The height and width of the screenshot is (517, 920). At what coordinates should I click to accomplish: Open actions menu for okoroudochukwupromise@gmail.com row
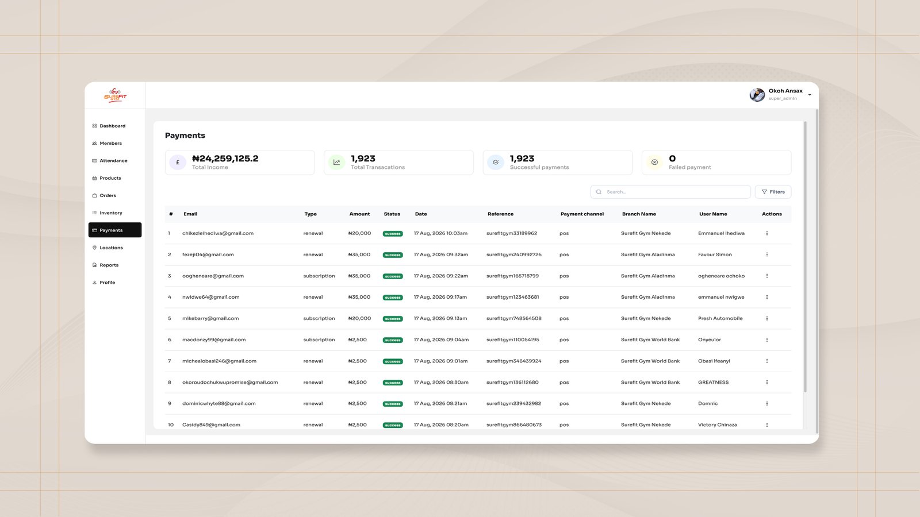[766, 382]
